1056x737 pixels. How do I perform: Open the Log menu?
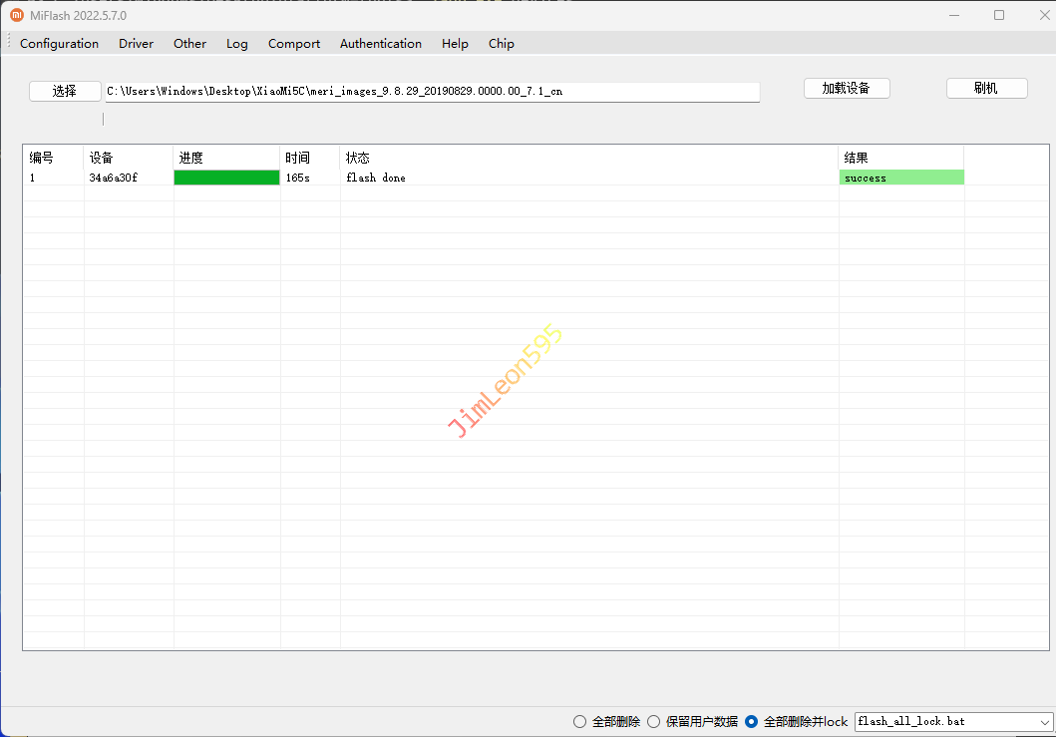(236, 44)
